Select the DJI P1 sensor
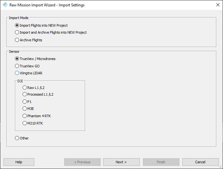This screenshot has width=223, height=169. (27, 102)
